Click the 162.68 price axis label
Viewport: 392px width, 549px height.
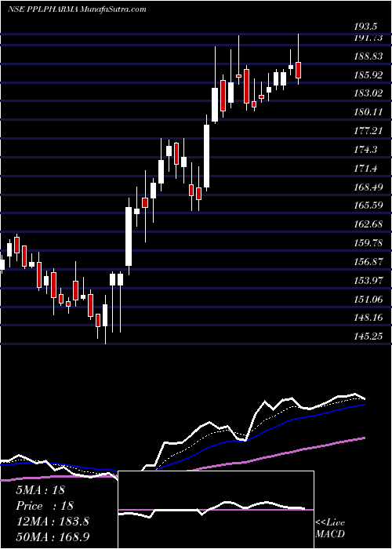[368, 224]
